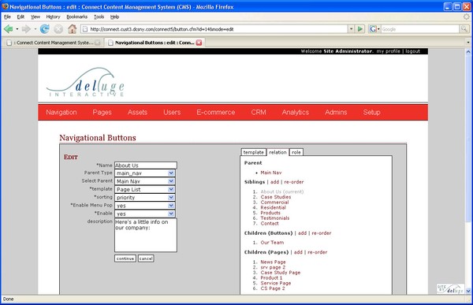This screenshot has height=305, width=473.
Task: Open E-commerce in the red menu bar
Action: (216, 112)
